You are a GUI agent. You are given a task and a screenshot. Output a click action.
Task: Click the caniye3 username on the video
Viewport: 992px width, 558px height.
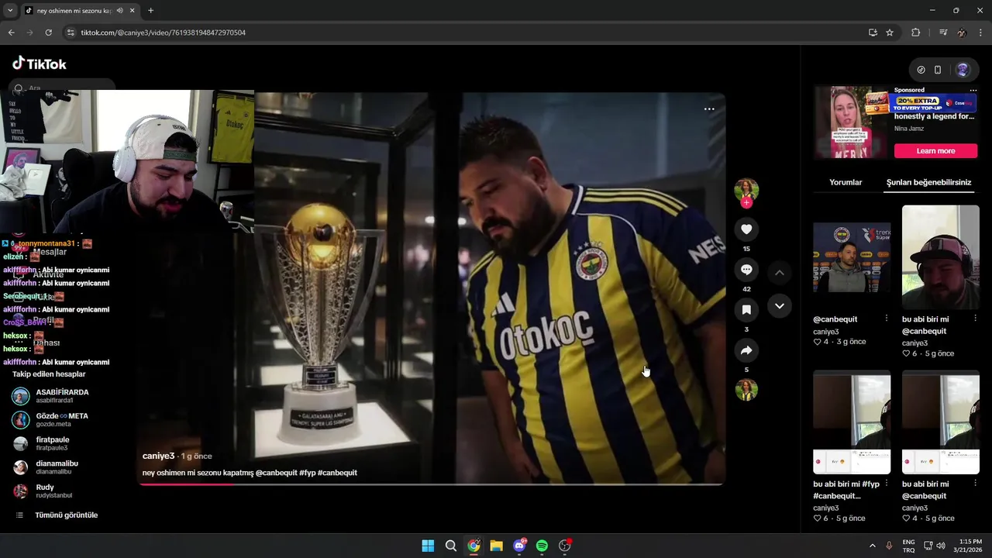click(x=159, y=456)
